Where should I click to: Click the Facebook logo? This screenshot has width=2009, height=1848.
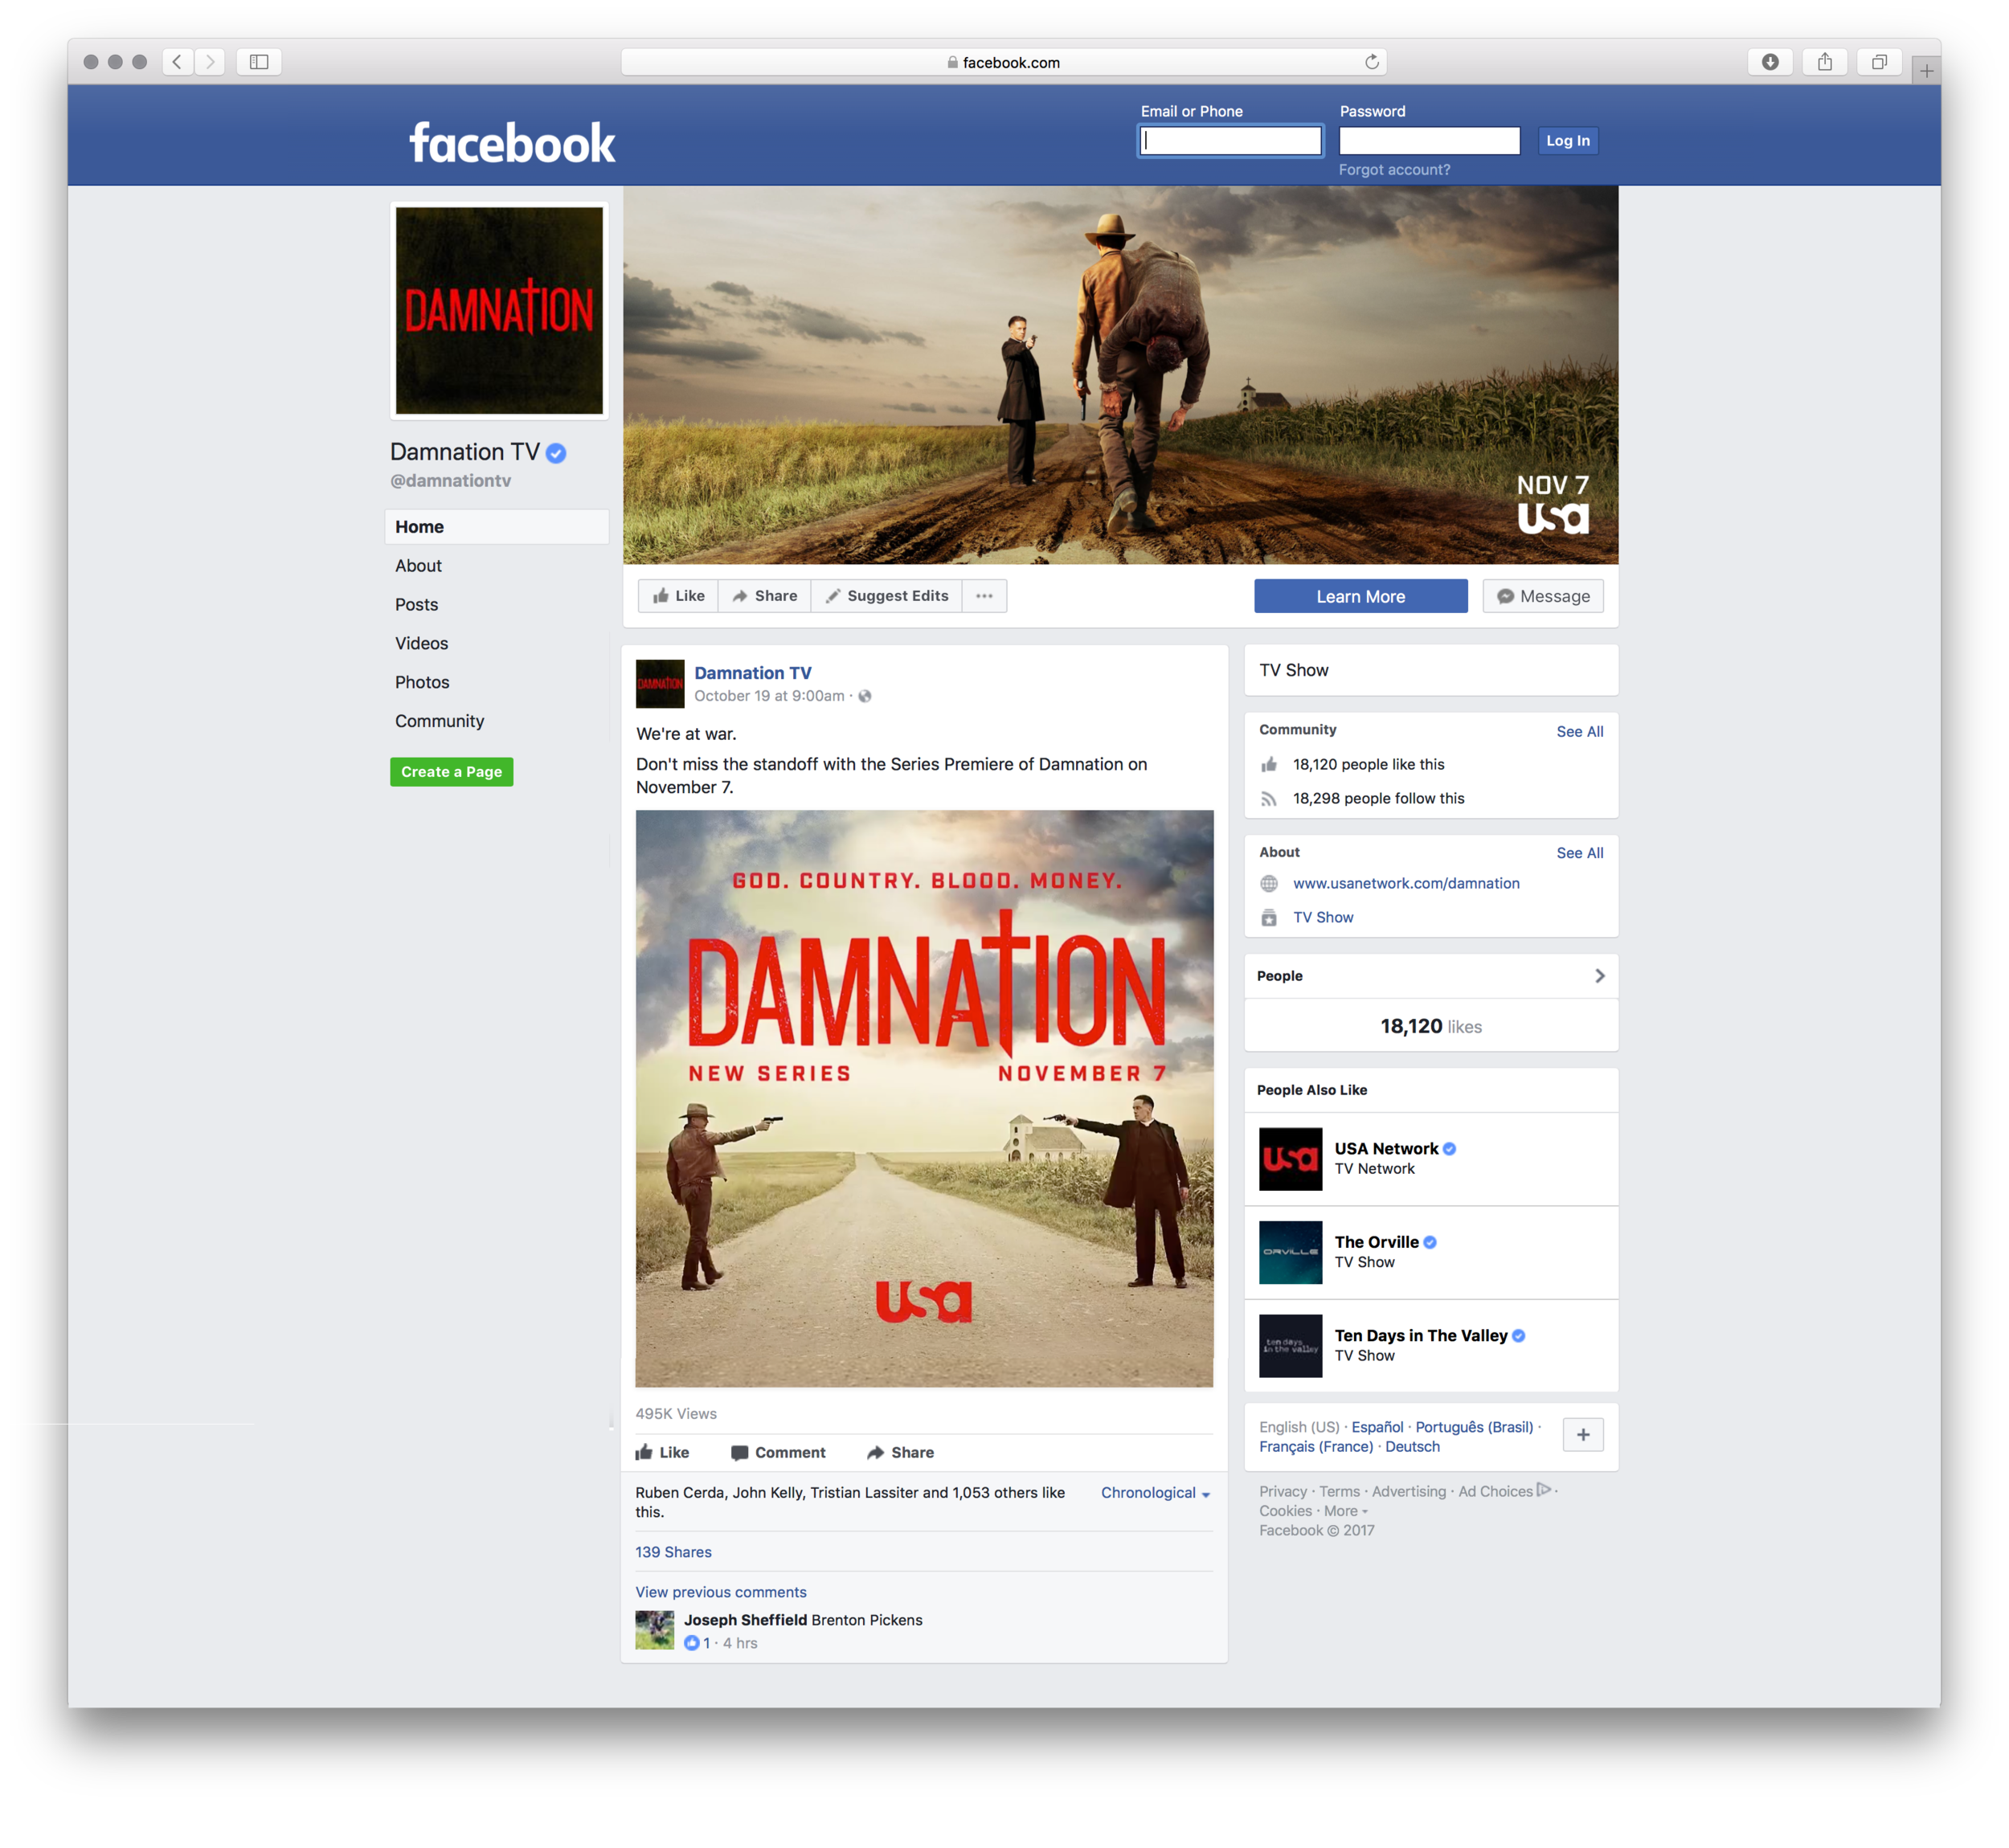click(512, 143)
